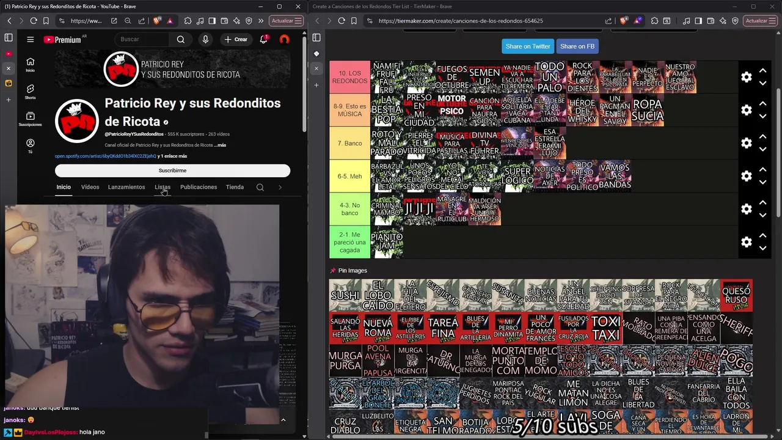Open Leo AI icon in TierMaker window
782x440 pixels.
[723, 21]
